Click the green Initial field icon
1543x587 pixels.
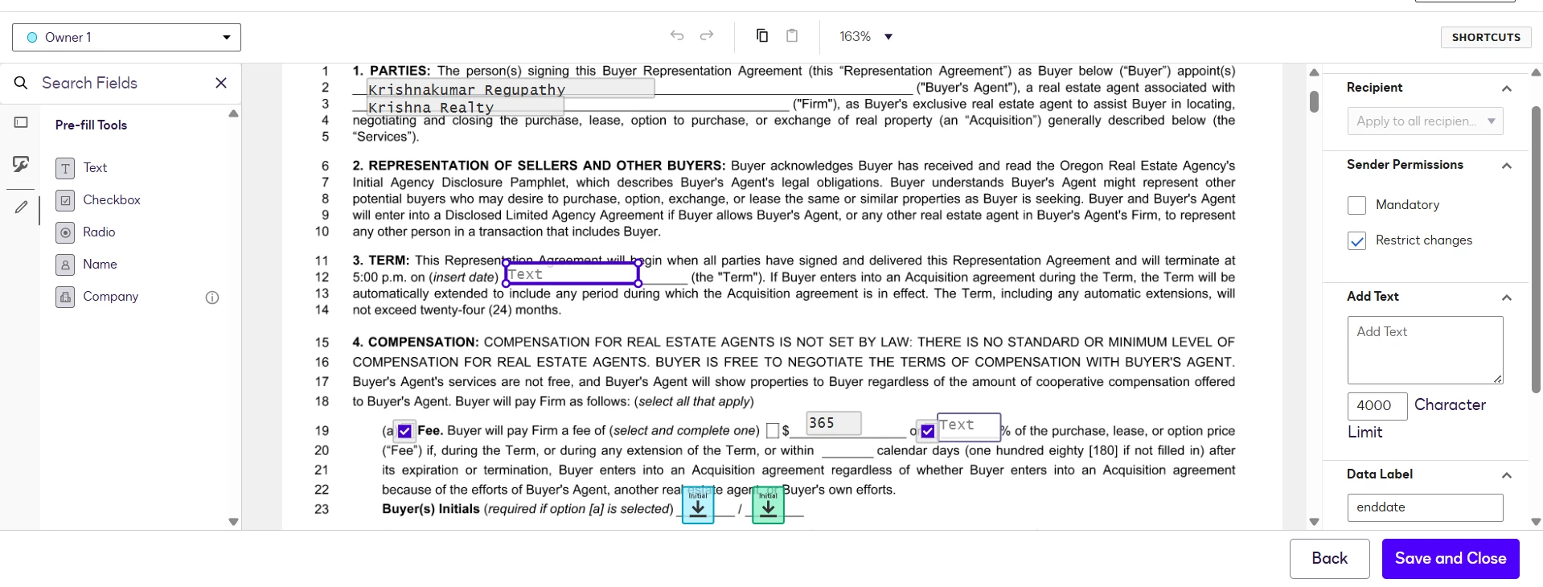(x=768, y=505)
